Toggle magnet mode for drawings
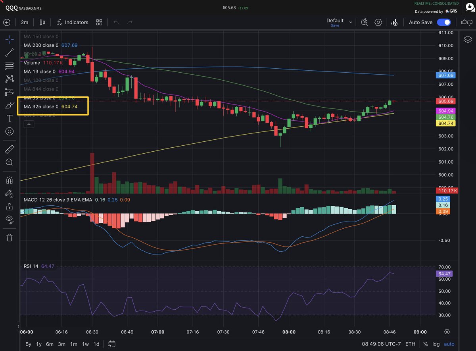This screenshot has height=351, width=476. click(10, 180)
